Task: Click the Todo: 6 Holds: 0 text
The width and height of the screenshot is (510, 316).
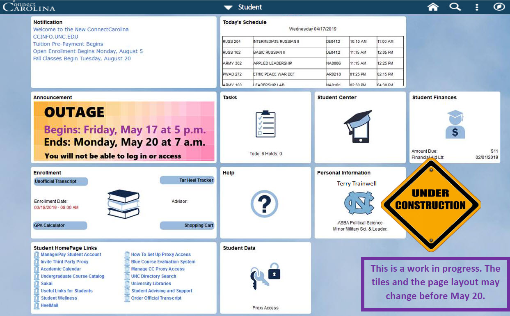Action: 265,154
